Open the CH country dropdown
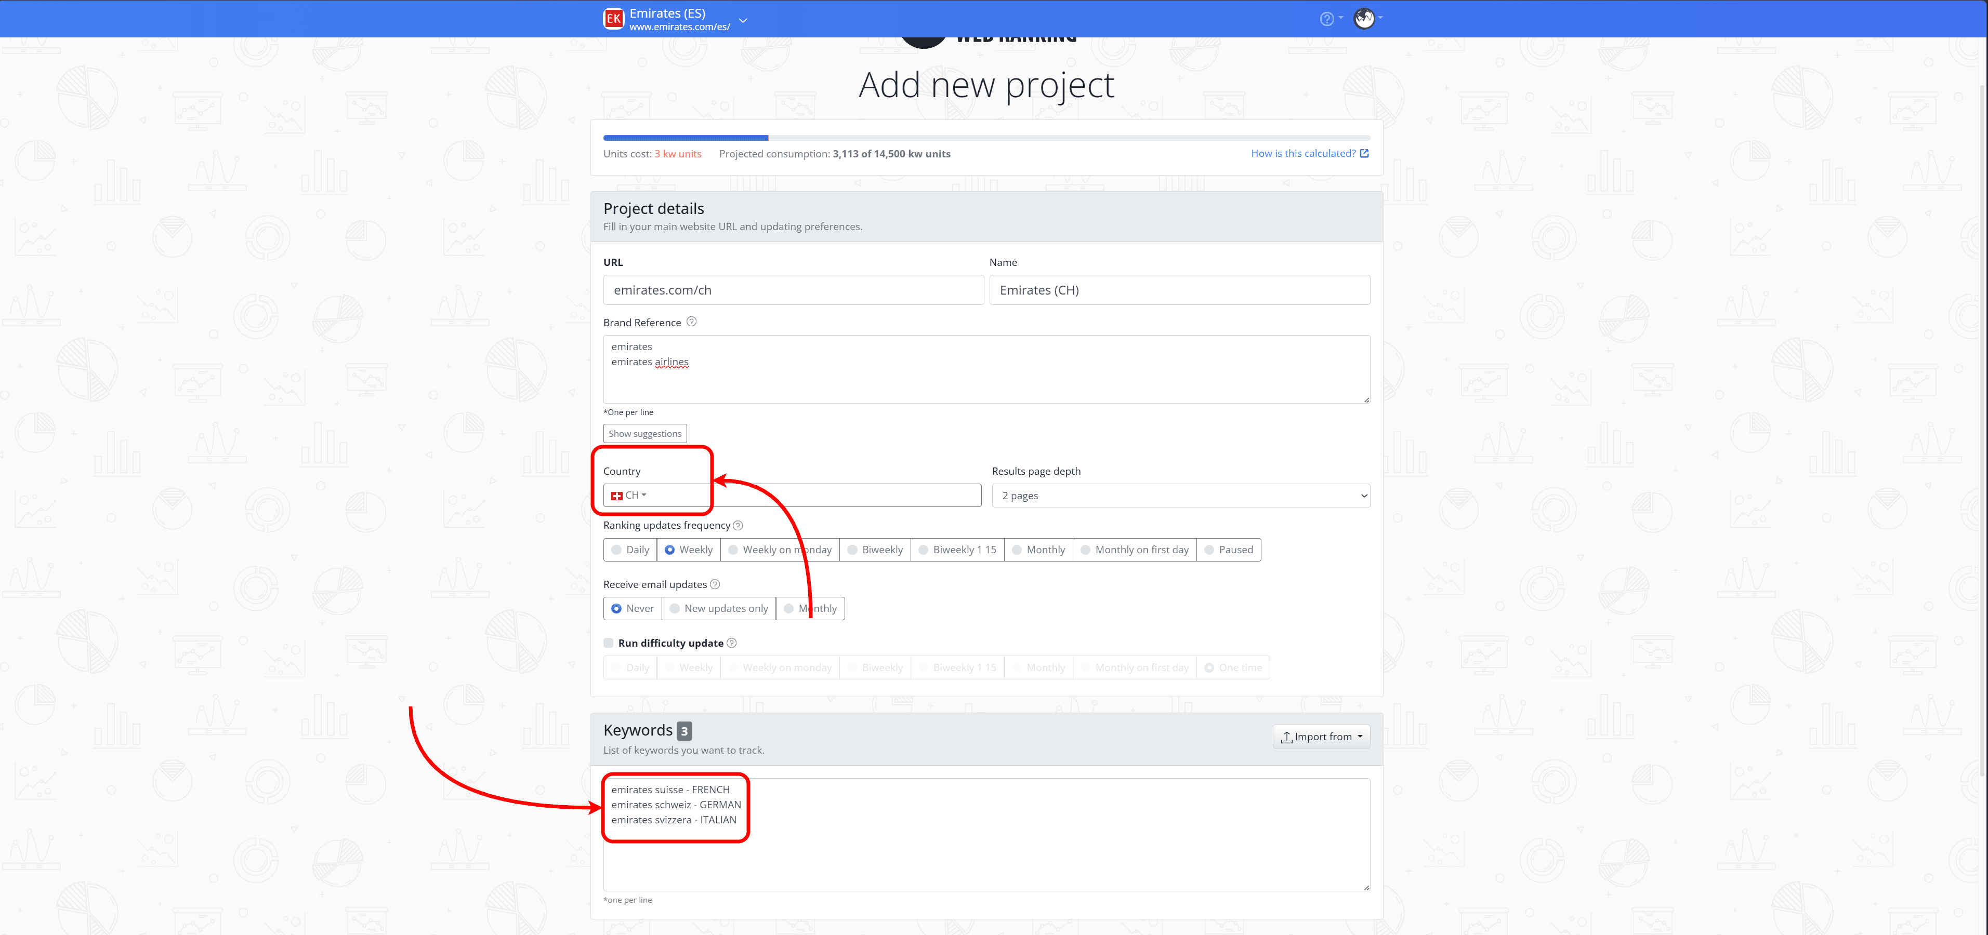1988x935 pixels. pyautogui.click(x=629, y=495)
